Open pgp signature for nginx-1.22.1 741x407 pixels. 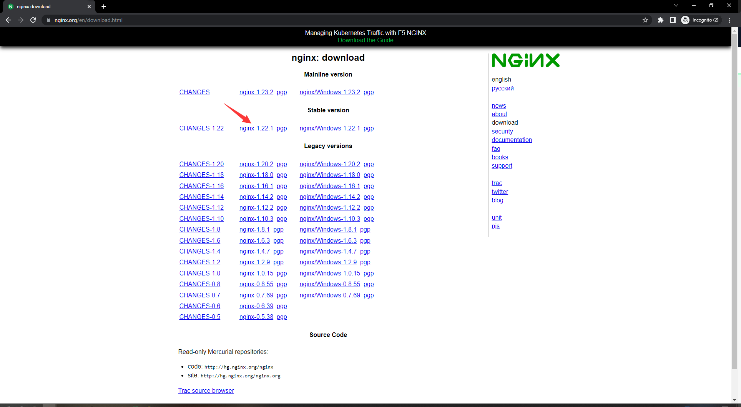pyautogui.click(x=282, y=128)
